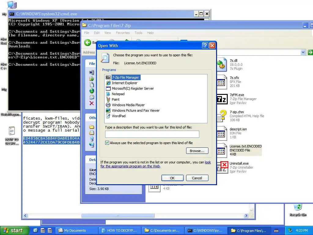Click 'Move this file' icon in File tasks
The height and width of the screenshot is (235, 313).
click(x=92, y=79)
